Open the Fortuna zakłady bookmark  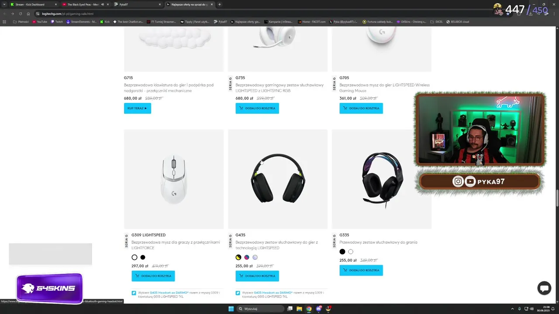tap(378, 21)
